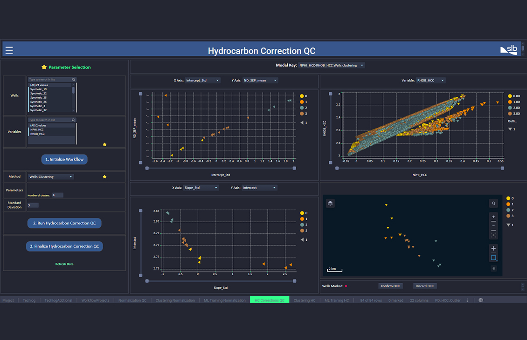Activate the map search magnifier tool
527x340 pixels.
[493, 204]
